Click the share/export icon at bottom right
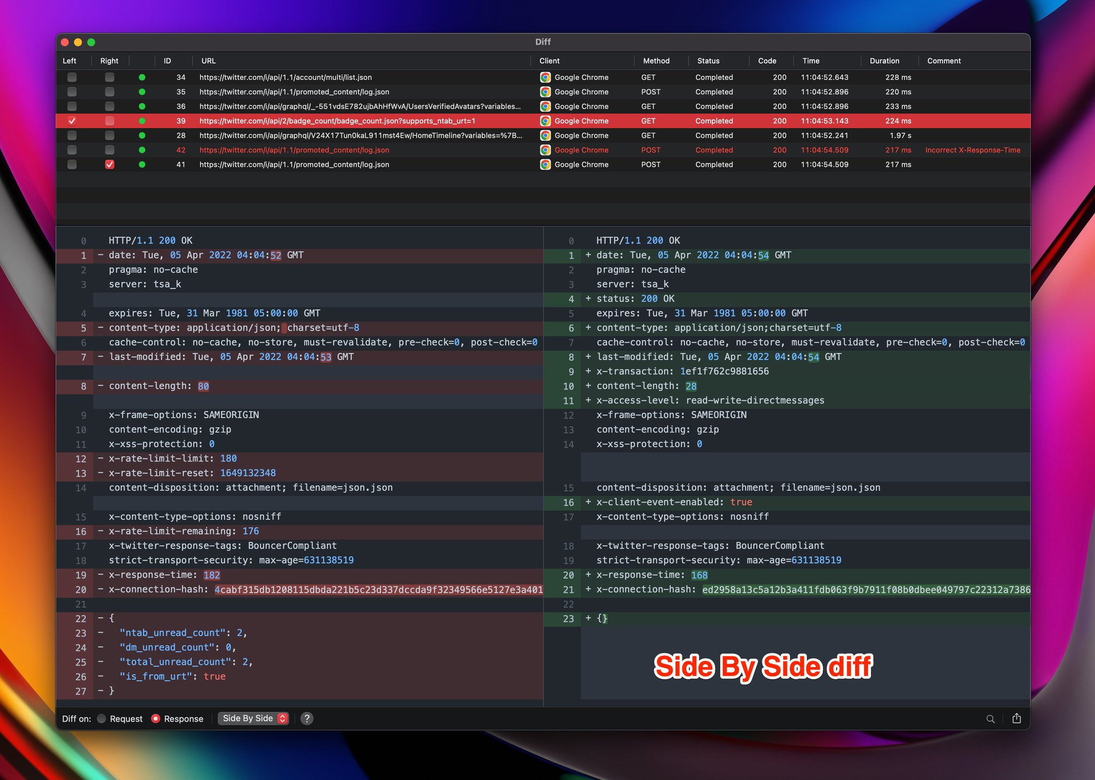Screen dimensions: 1095x780 pos(1016,719)
